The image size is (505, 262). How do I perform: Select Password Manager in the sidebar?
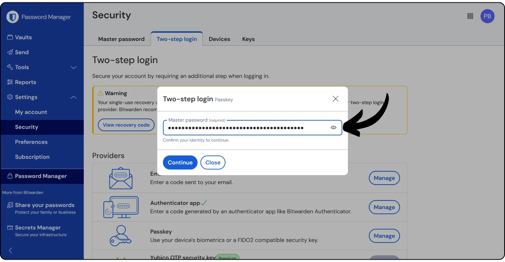[42, 176]
